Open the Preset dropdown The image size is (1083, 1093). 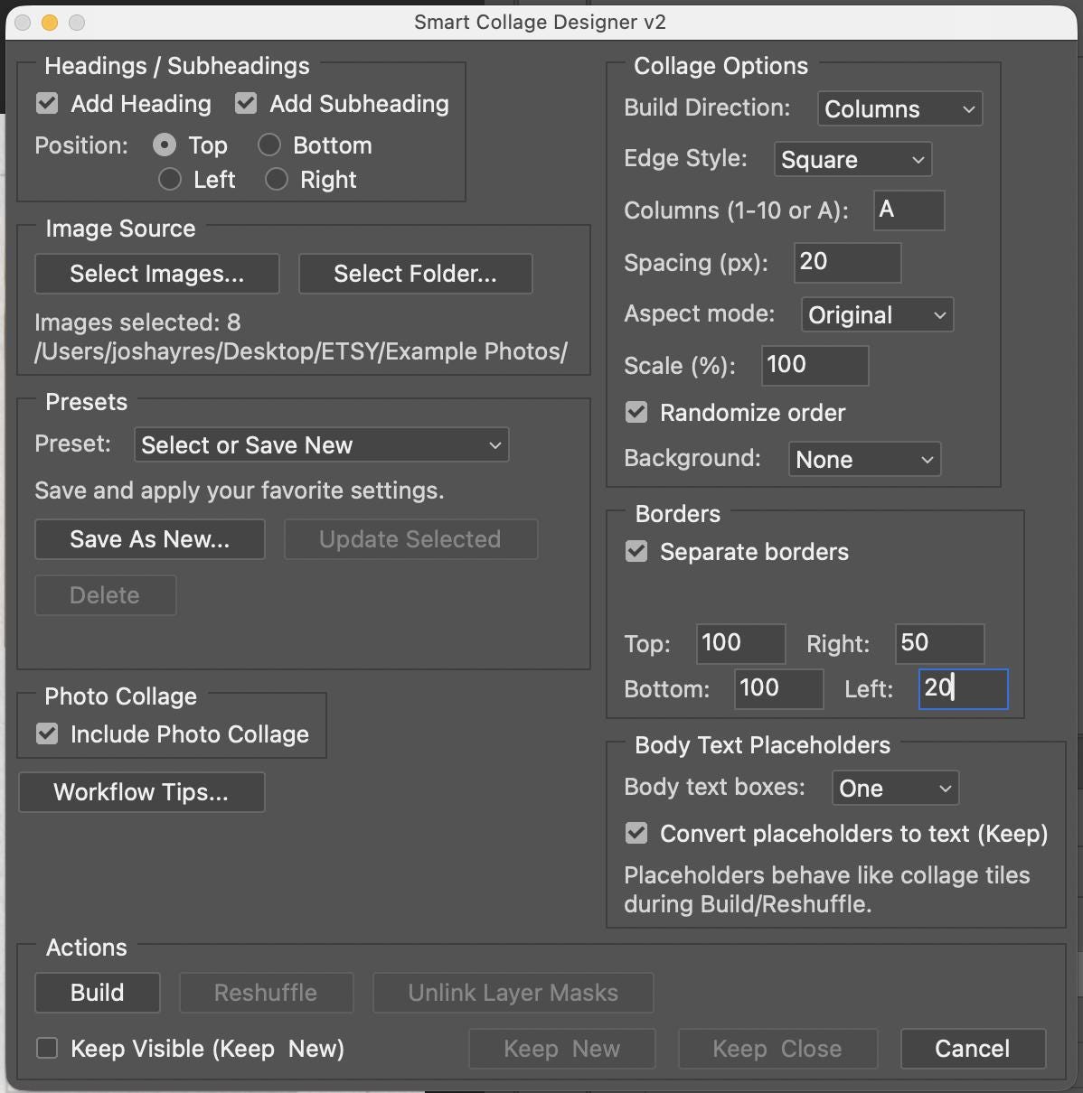pos(321,444)
